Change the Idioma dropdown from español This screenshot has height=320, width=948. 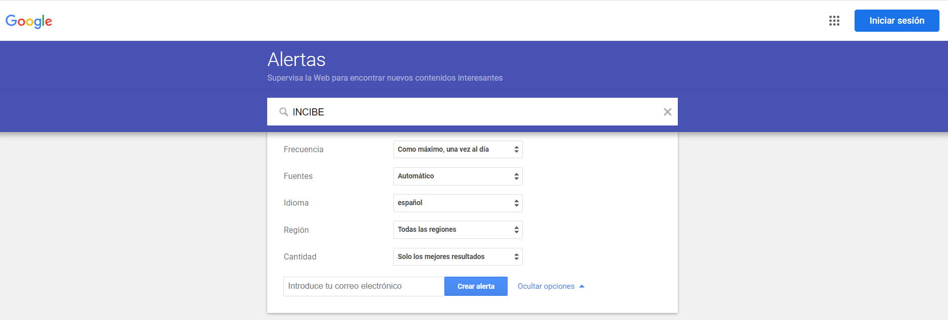pos(458,203)
